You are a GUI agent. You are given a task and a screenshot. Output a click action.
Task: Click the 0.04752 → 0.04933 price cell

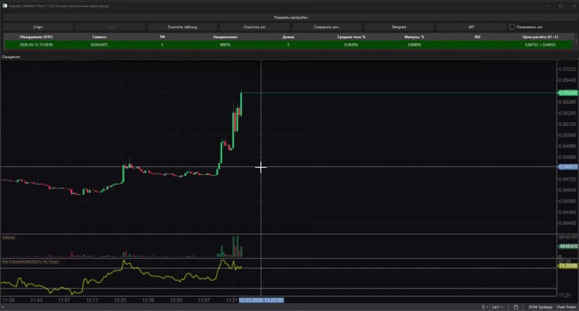(x=541, y=45)
